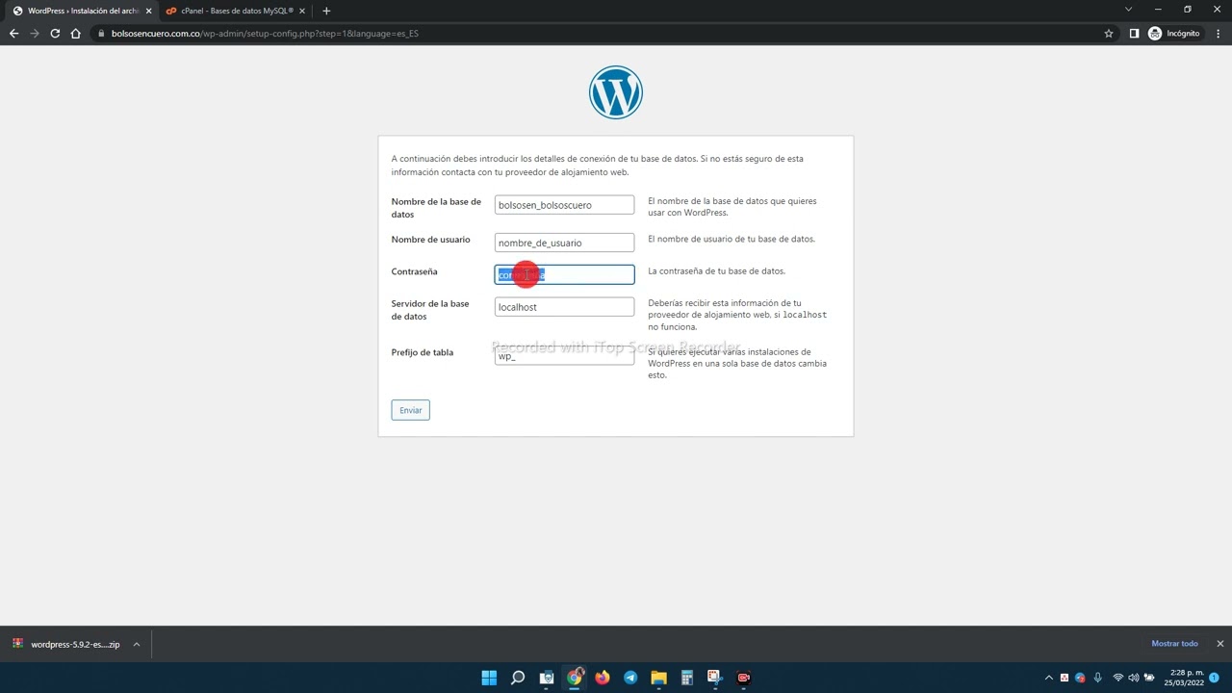Click the database name field bolsosen_bolsoscuero
Screen dimensions: 1232x693
[x=564, y=205]
